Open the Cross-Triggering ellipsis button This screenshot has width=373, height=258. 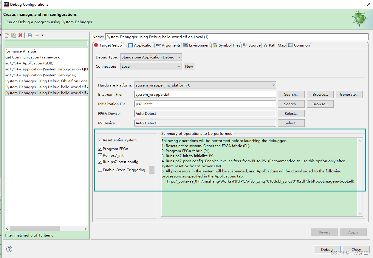152,170
